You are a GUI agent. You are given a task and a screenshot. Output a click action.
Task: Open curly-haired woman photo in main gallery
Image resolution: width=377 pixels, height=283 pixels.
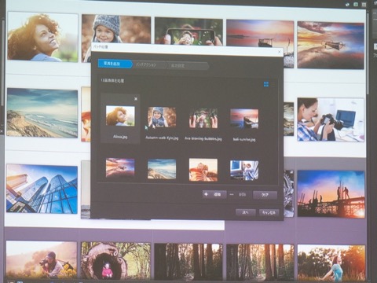[42, 37]
